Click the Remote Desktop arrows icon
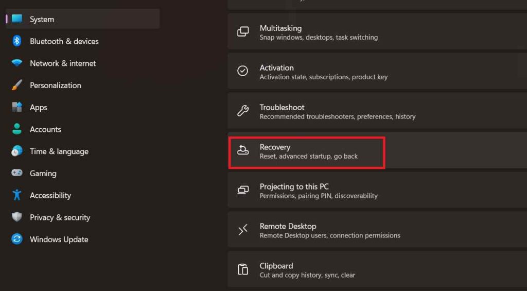This screenshot has width=527, height=291. (x=243, y=230)
